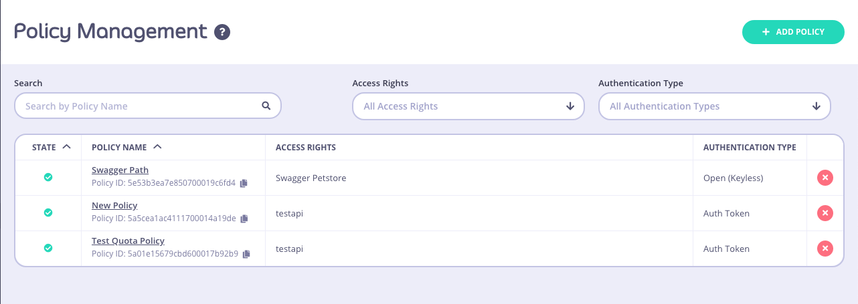The height and width of the screenshot is (304, 858).
Task: Open the All Access Rights dropdown
Action: click(468, 106)
